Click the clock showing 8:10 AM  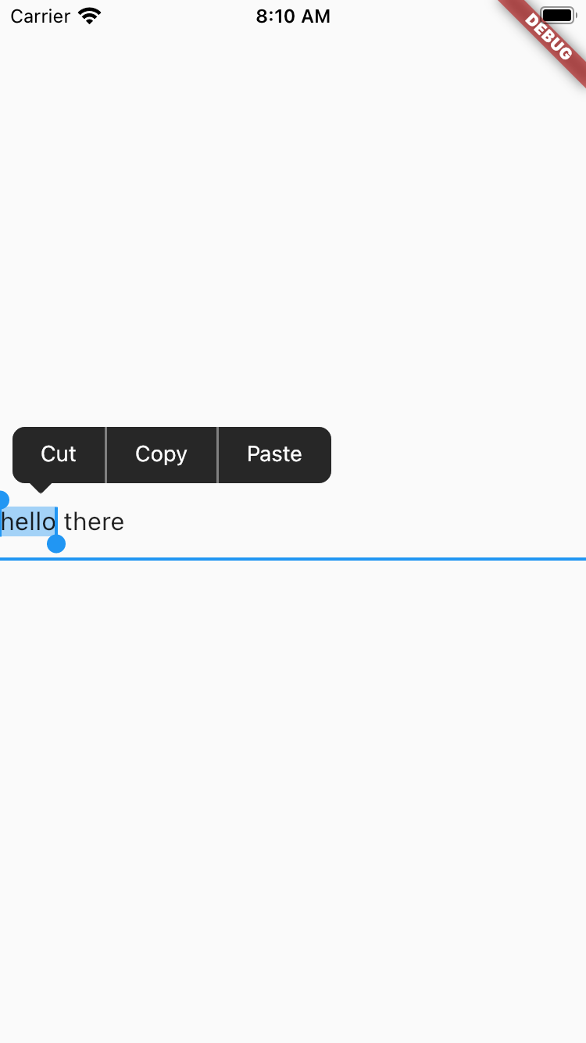click(293, 16)
